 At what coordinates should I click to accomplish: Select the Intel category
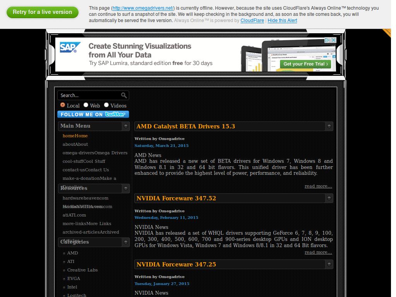(72, 287)
